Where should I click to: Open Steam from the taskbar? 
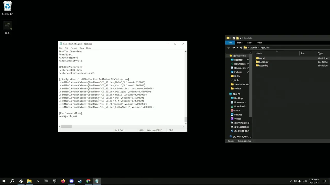[80, 181]
